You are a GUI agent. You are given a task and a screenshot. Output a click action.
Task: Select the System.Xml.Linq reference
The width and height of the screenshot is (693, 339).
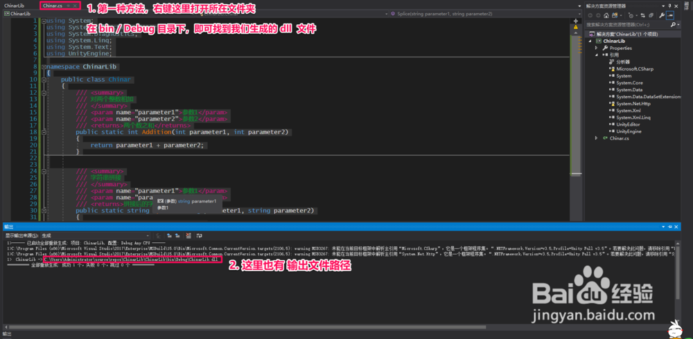click(x=633, y=118)
